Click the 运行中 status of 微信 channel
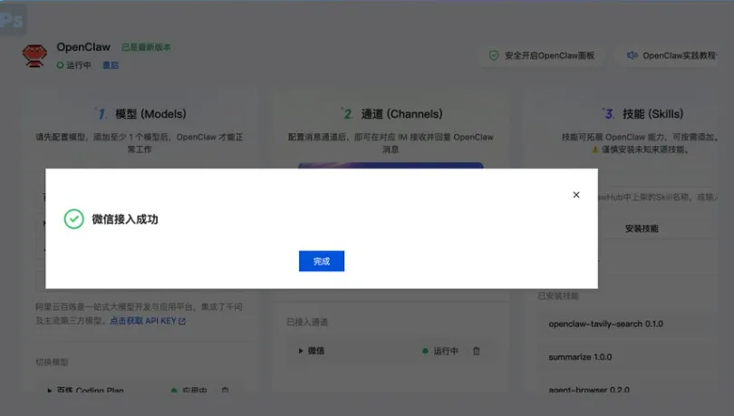The image size is (734, 416). point(440,351)
